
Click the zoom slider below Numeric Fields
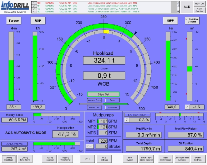104,104
